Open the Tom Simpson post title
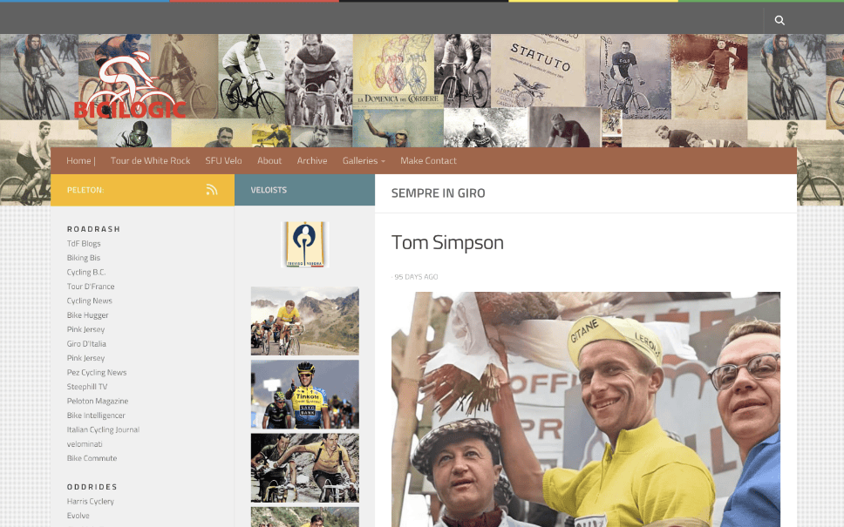This screenshot has height=527, width=844. click(447, 242)
